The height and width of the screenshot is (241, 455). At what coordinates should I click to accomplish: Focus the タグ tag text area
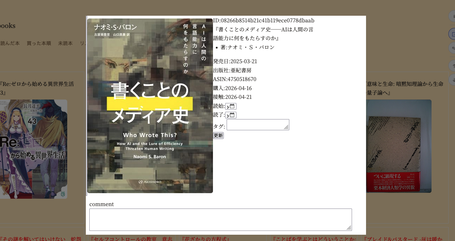click(x=258, y=125)
